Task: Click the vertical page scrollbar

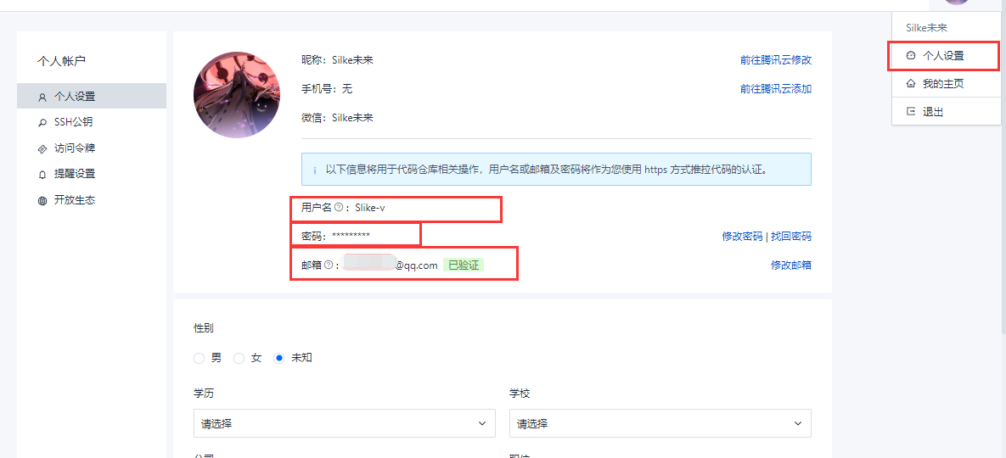Action: pos(1003,173)
